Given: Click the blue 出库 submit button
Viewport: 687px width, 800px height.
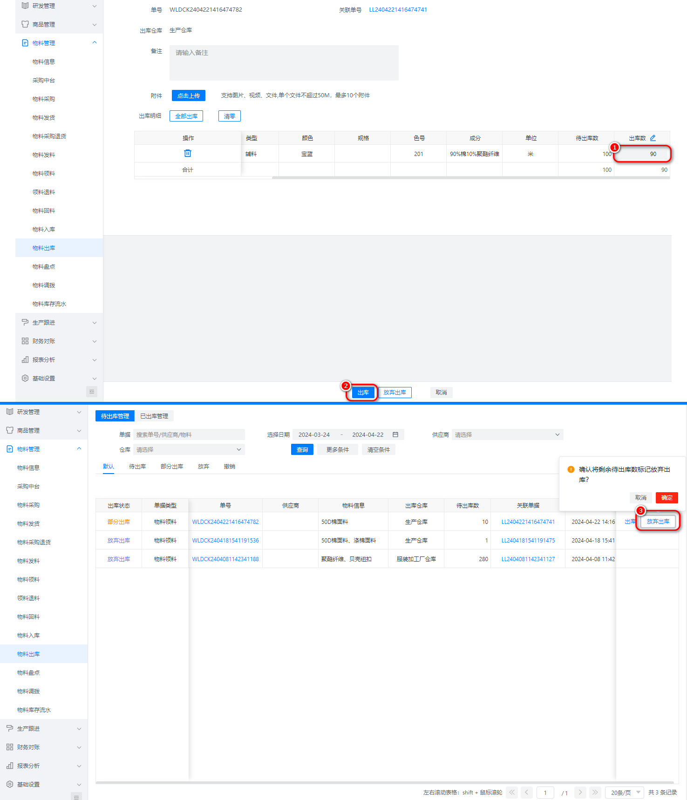Looking at the screenshot, I should tap(363, 392).
